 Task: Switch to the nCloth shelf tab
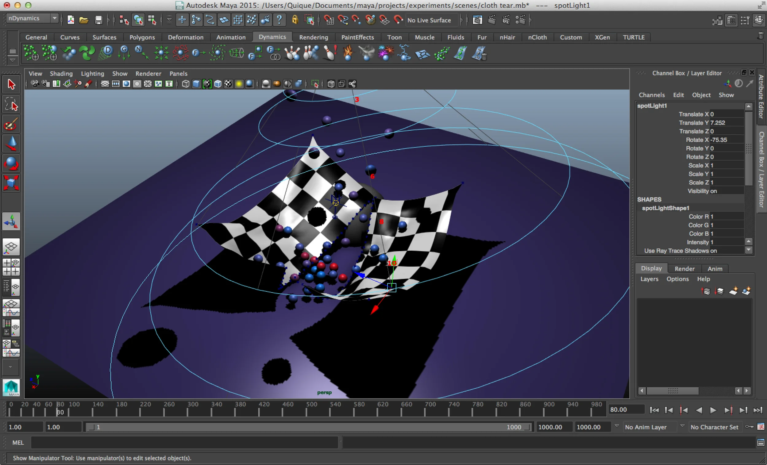537,37
